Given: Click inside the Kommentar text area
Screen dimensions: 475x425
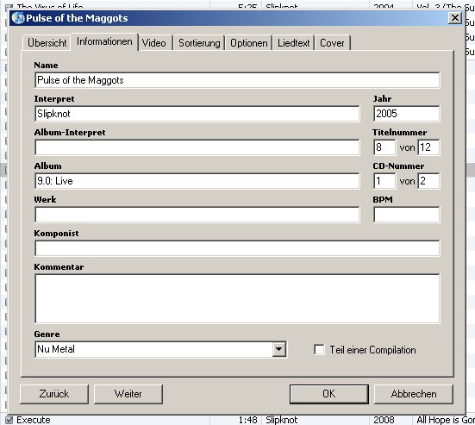Looking at the screenshot, I should coord(237,298).
